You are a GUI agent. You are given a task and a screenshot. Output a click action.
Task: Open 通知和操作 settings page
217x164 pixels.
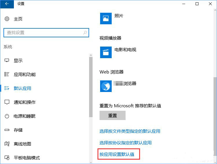click(25, 102)
